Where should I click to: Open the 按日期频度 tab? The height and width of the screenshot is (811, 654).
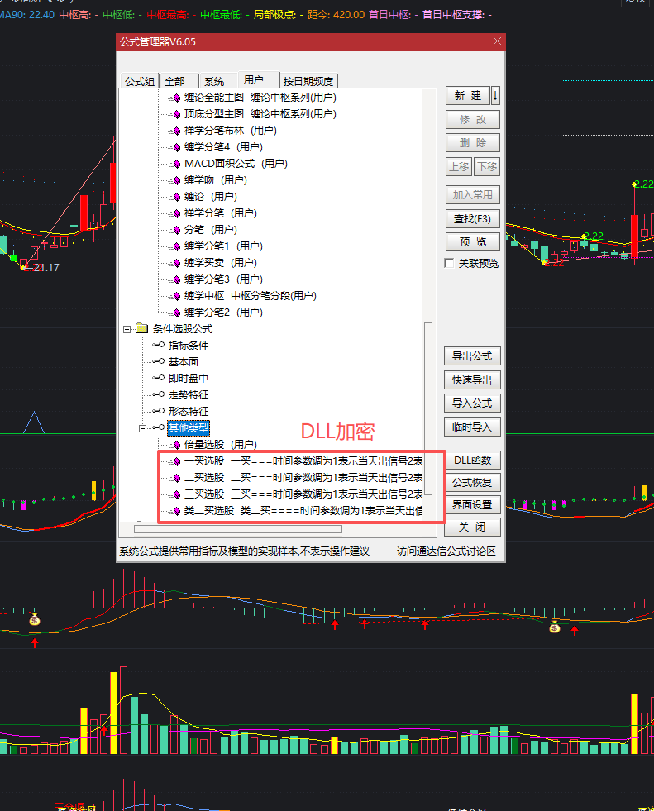(308, 81)
